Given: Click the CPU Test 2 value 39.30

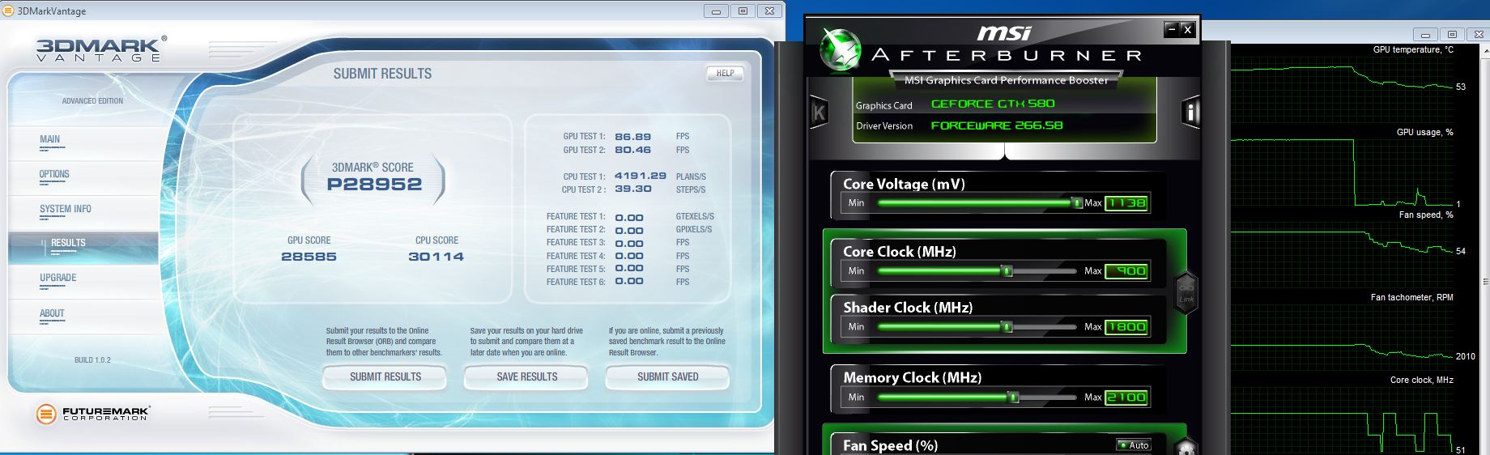Looking at the screenshot, I should pos(632,189).
